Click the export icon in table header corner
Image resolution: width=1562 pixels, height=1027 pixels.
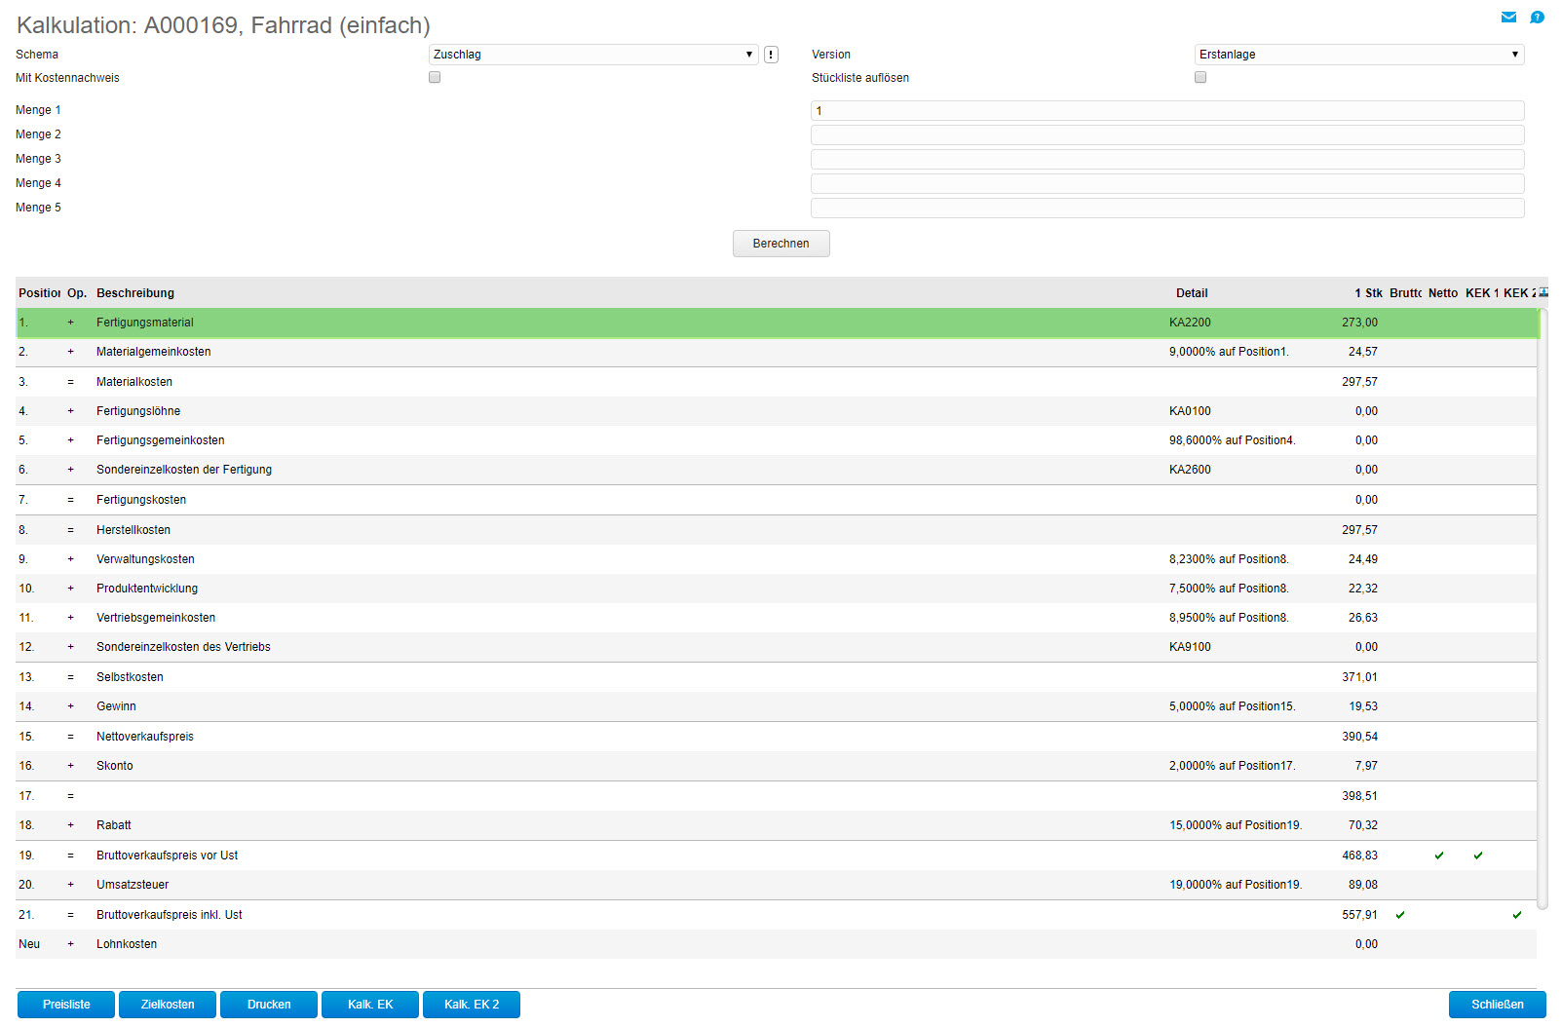[1543, 292]
